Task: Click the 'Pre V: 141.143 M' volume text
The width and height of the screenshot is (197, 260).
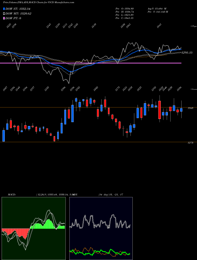Action: [x=158, y=12]
